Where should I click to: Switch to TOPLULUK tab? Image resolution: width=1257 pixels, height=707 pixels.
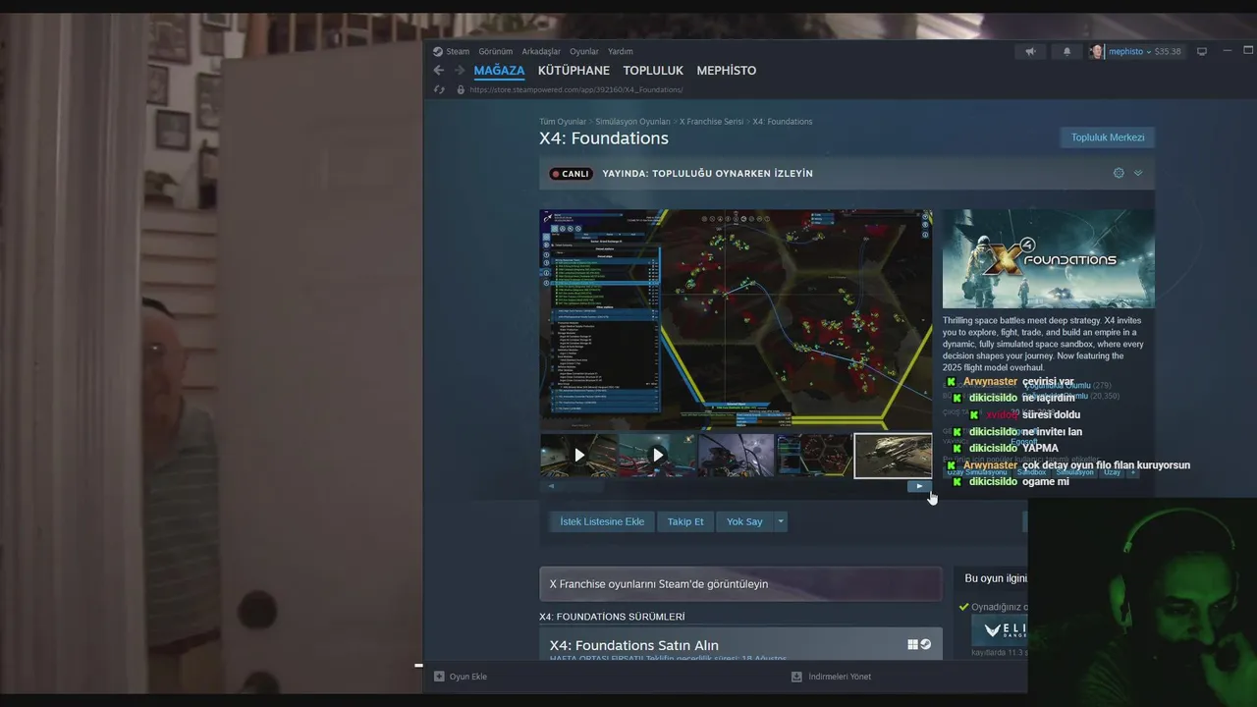tap(653, 71)
